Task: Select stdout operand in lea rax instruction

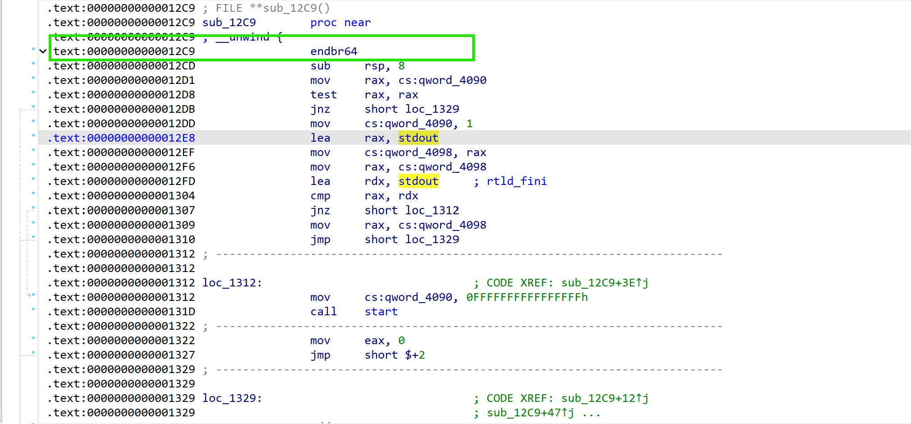Action: pyautogui.click(x=418, y=138)
